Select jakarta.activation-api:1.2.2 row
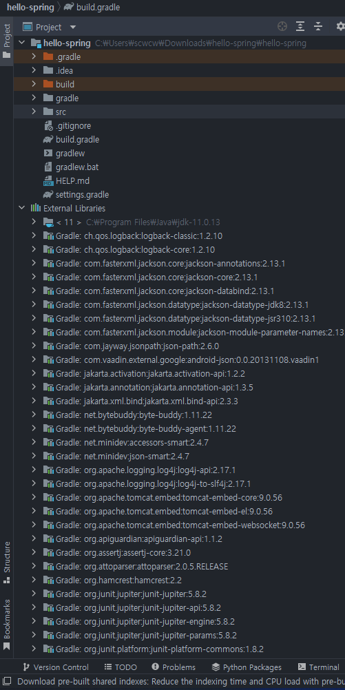This screenshot has width=345, height=690. coord(179,374)
